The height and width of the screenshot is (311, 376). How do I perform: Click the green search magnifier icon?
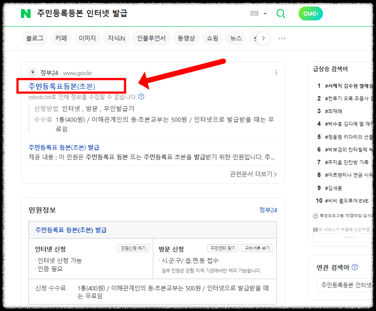(280, 14)
